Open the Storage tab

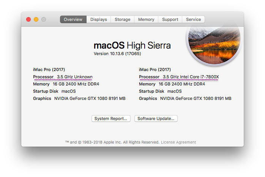(x=123, y=19)
